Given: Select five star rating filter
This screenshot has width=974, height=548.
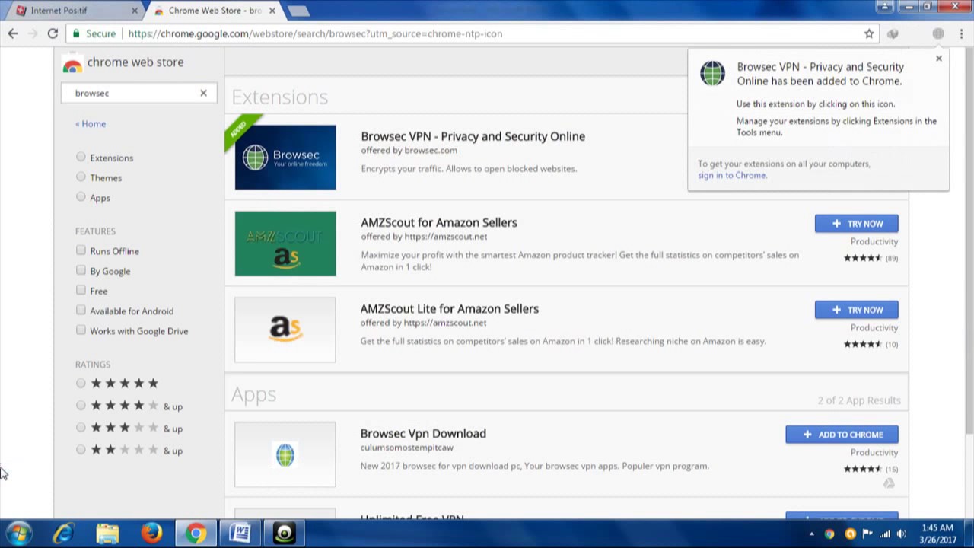Looking at the screenshot, I should pyautogui.click(x=81, y=383).
